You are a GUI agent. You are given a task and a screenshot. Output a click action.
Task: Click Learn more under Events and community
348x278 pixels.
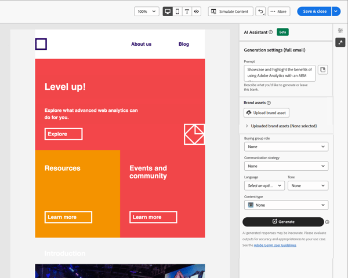(153, 217)
